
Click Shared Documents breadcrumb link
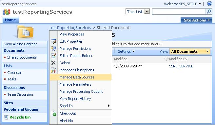tap(114, 28)
